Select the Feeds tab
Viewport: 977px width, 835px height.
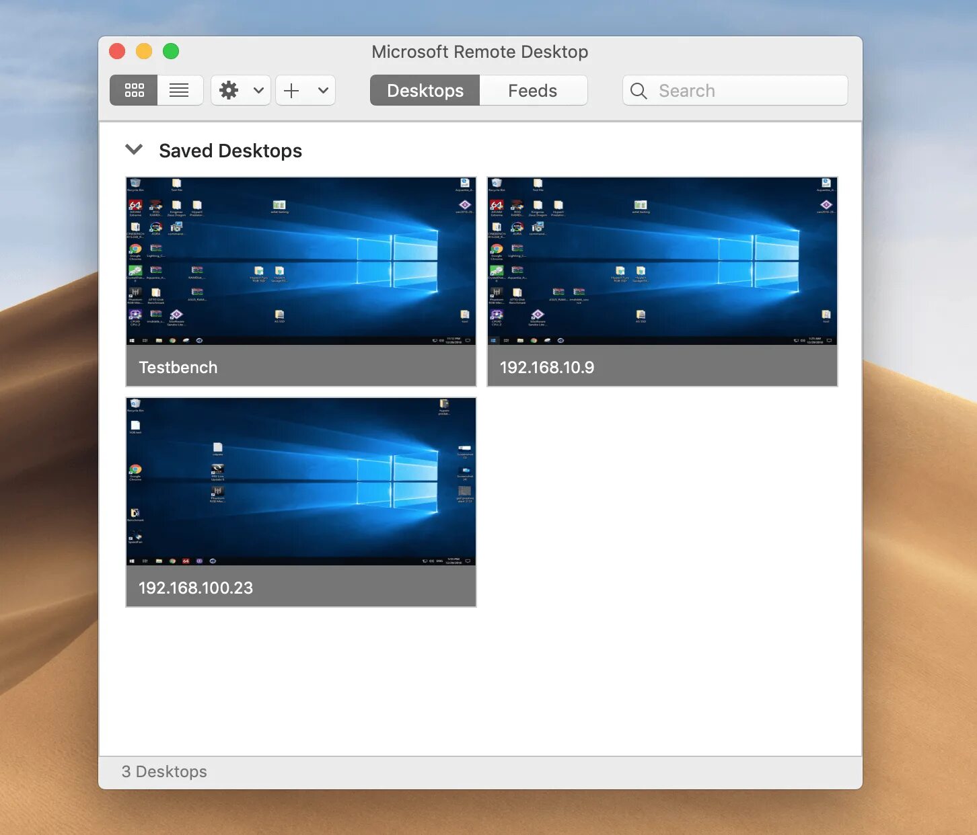[533, 90]
